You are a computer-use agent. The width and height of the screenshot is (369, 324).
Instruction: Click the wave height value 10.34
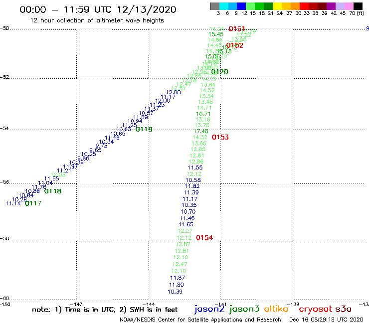106,142
